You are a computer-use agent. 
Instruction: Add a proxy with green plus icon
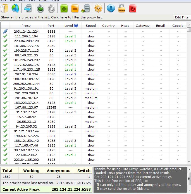[x=65, y=8]
